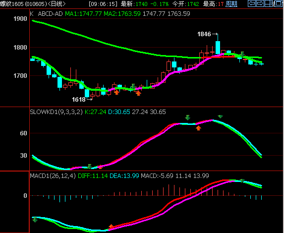Click the 1846 high price marker

pyautogui.click(x=204, y=34)
